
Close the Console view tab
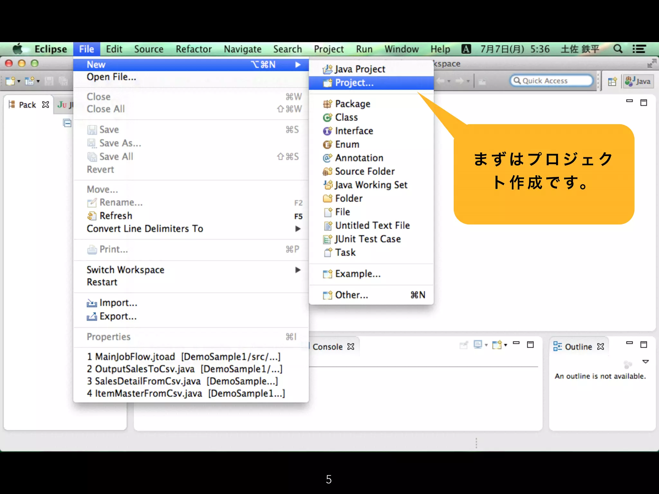click(351, 347)
